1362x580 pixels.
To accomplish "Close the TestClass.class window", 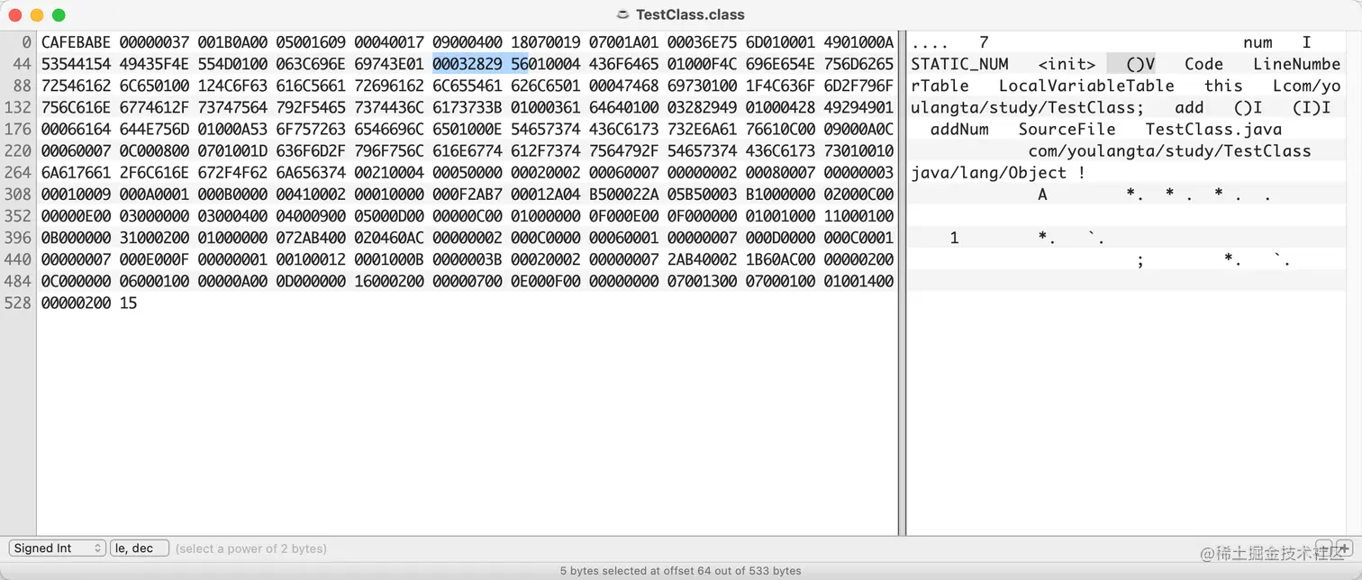I will click(15, 15).
